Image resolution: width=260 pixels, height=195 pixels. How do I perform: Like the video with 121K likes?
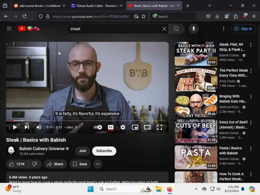pos(17,164)
